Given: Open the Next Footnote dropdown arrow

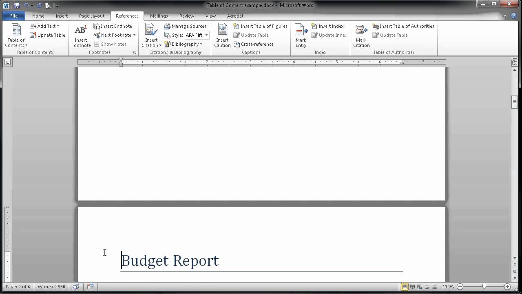Looking at the screenshot, I should [134, 35].
